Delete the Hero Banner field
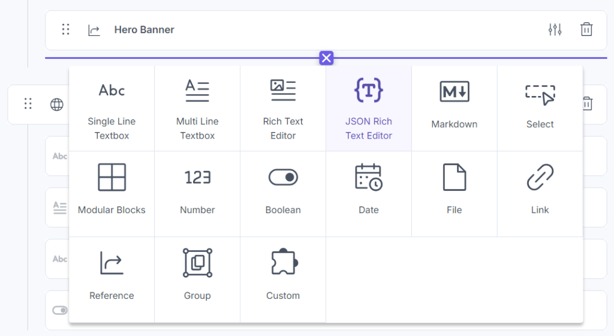 [x=586, y=29]
